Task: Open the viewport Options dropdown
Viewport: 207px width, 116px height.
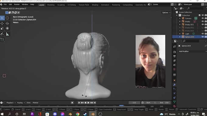Action: coord(166,13)
